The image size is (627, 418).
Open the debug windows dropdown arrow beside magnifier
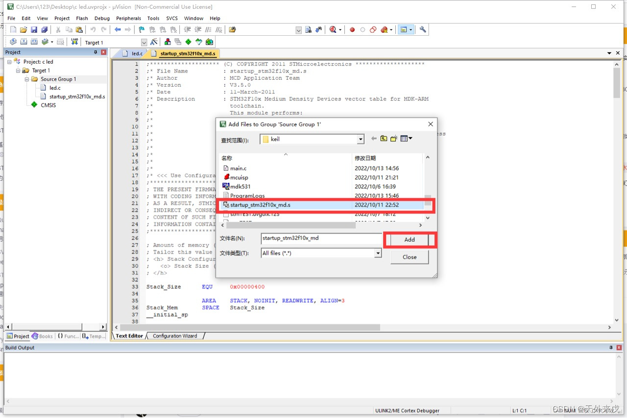point(340,30)
